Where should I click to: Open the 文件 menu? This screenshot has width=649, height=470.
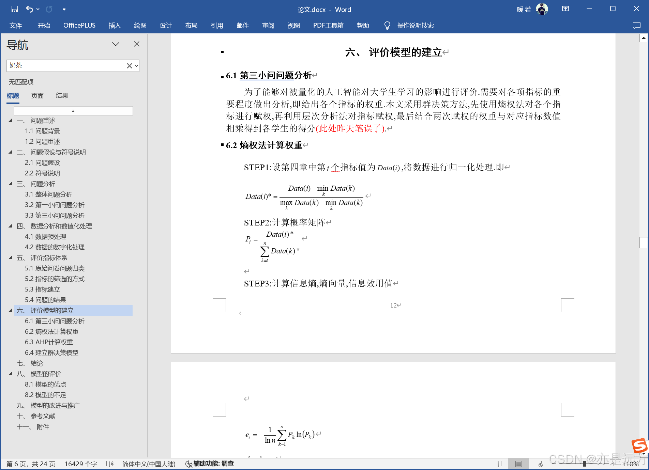click(x=16, y=26)
